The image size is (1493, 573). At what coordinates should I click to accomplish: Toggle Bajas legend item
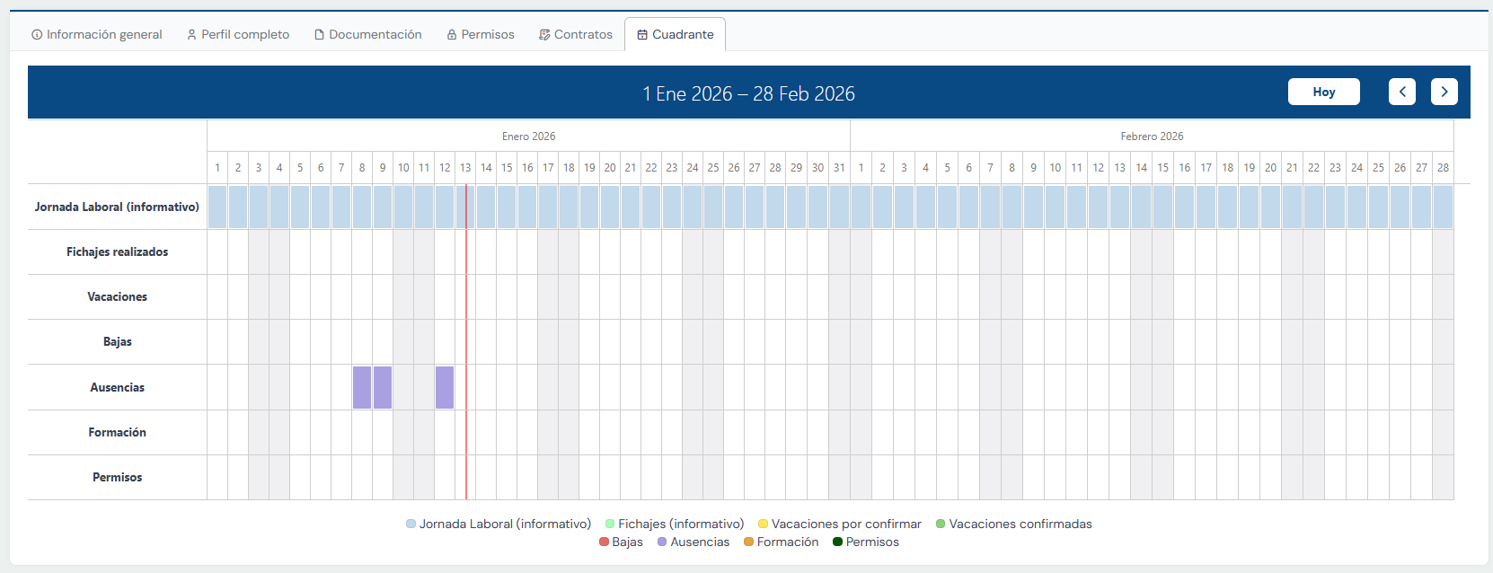click(622, 542)
